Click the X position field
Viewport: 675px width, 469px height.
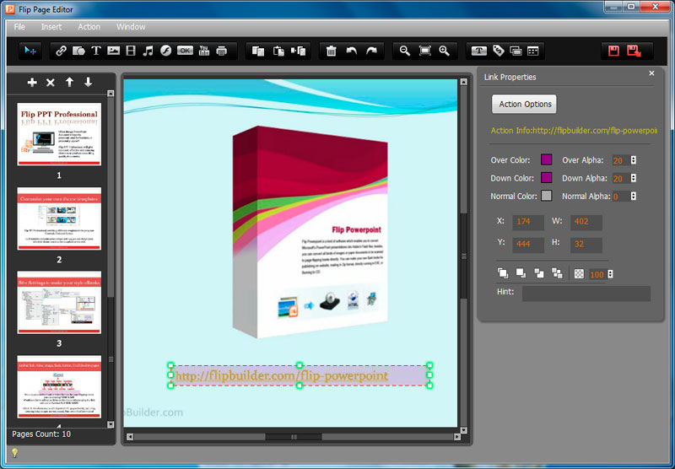tap(528, 222)
